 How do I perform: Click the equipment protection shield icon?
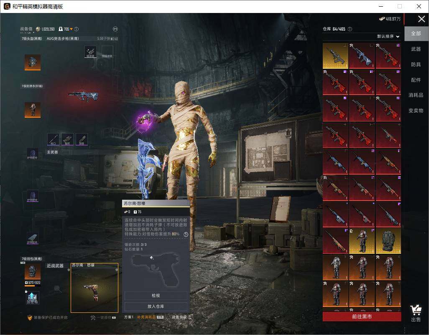pyautogui.click(x=30, y=317)
